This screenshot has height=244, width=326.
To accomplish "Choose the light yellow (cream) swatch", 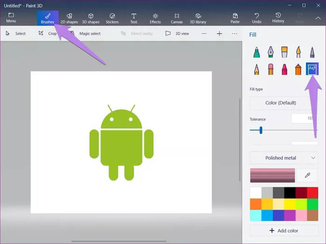I will 278,204.
